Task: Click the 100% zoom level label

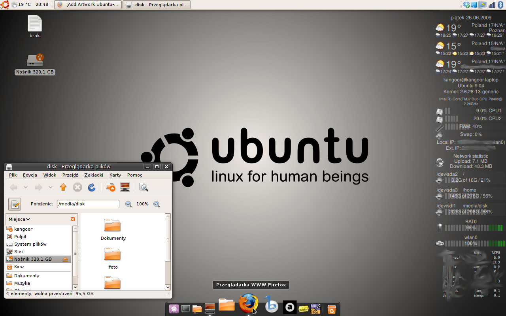Action: point(142,204)
